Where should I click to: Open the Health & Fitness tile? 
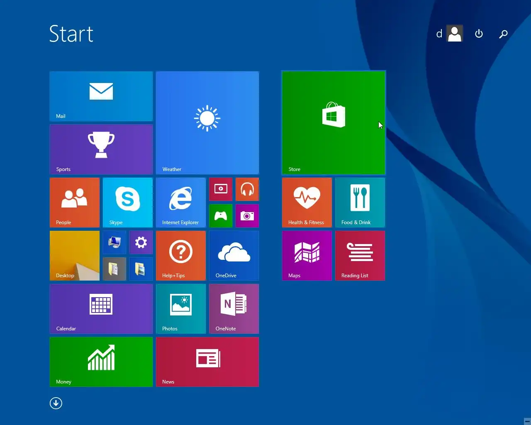pos(307,203)
